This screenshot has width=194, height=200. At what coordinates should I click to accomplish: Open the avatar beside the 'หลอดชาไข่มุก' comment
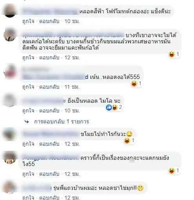[x=10, y=187]
